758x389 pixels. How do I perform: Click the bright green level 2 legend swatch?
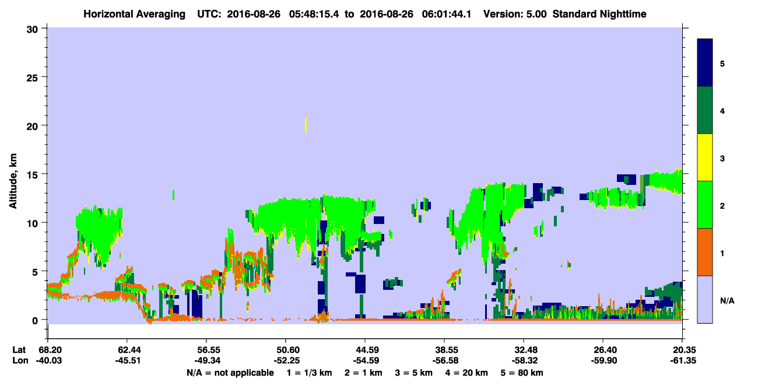tap(705, 205)
